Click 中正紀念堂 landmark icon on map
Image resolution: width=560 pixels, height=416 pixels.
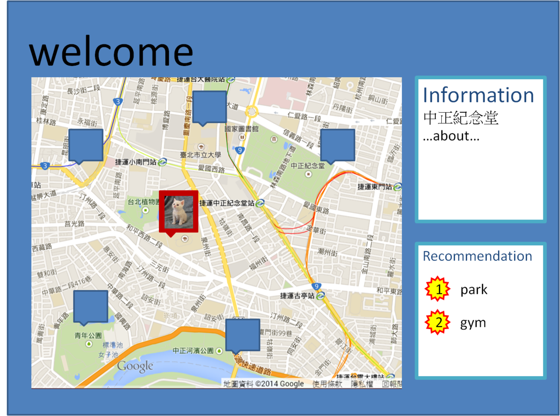(x=309, y=174)
